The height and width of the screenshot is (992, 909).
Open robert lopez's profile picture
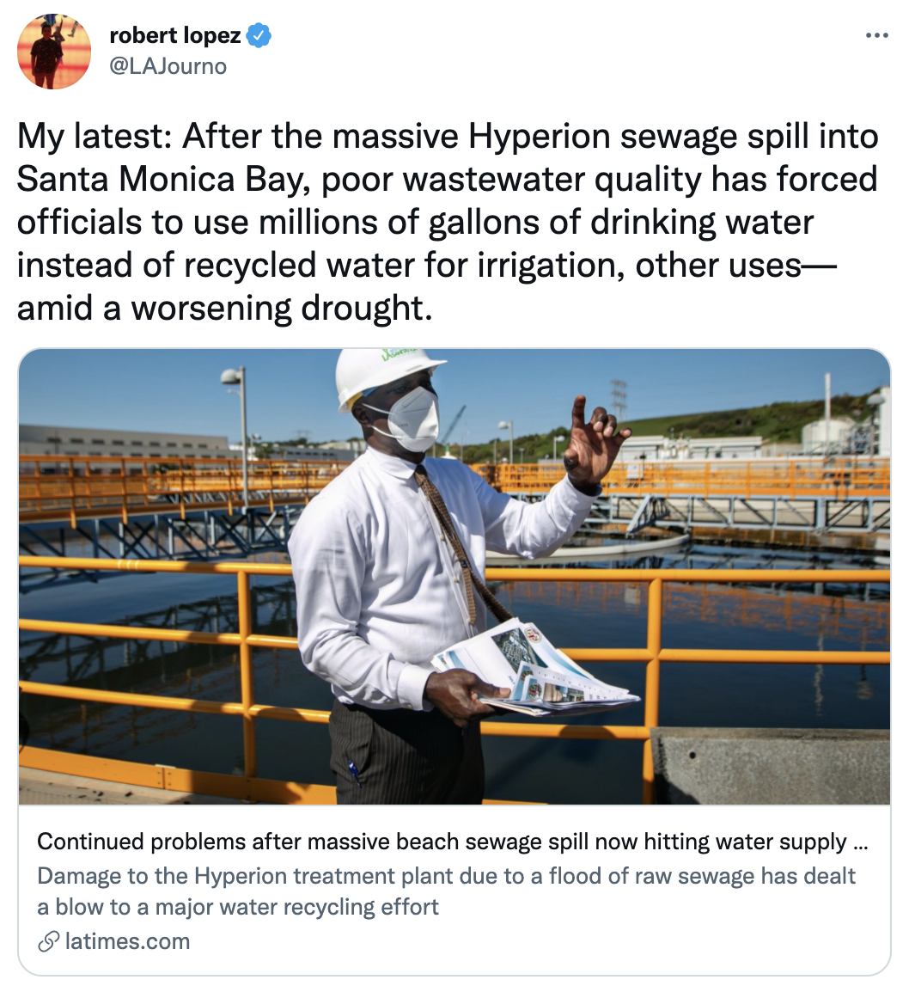(x=54, y=52)
